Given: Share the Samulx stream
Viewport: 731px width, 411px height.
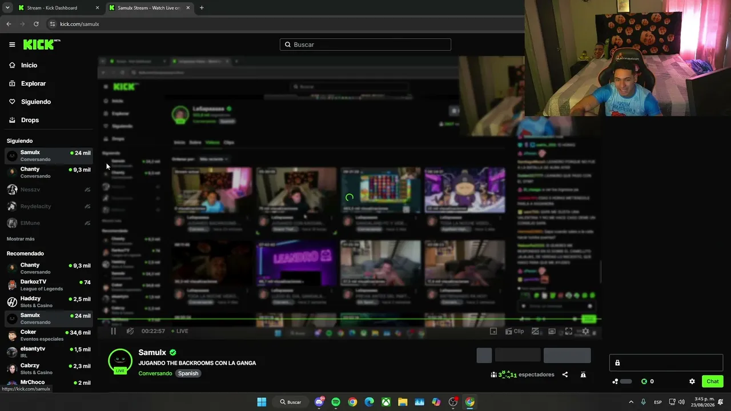Looking at the screenshot, I should point(565,374).
